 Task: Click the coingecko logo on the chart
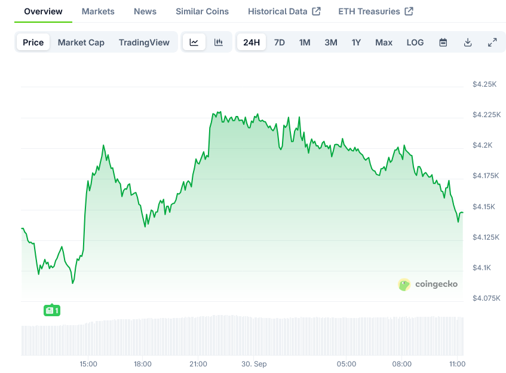pos(428,285)
